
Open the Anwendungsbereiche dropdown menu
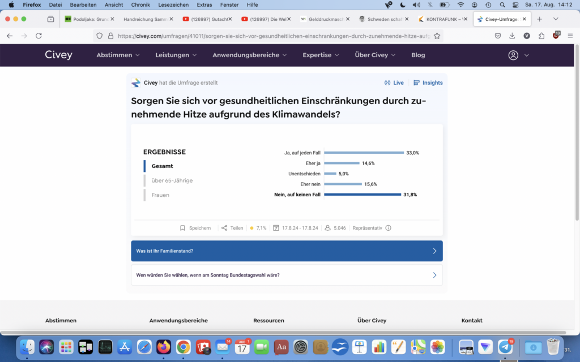[249, 55]
